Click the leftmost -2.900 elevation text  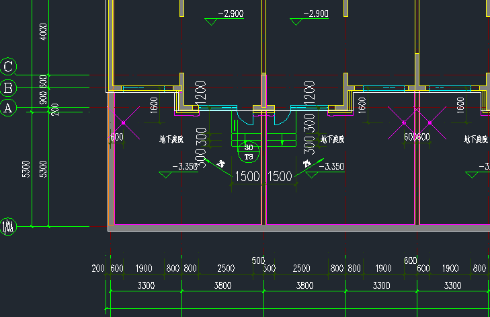pos(231,13)
